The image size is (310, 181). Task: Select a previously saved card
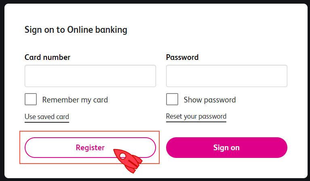47,117
